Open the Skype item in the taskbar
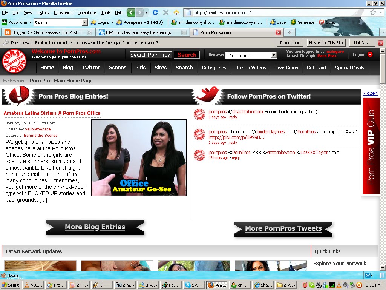Viewport: 386px width, 290px height. (194, 285)
